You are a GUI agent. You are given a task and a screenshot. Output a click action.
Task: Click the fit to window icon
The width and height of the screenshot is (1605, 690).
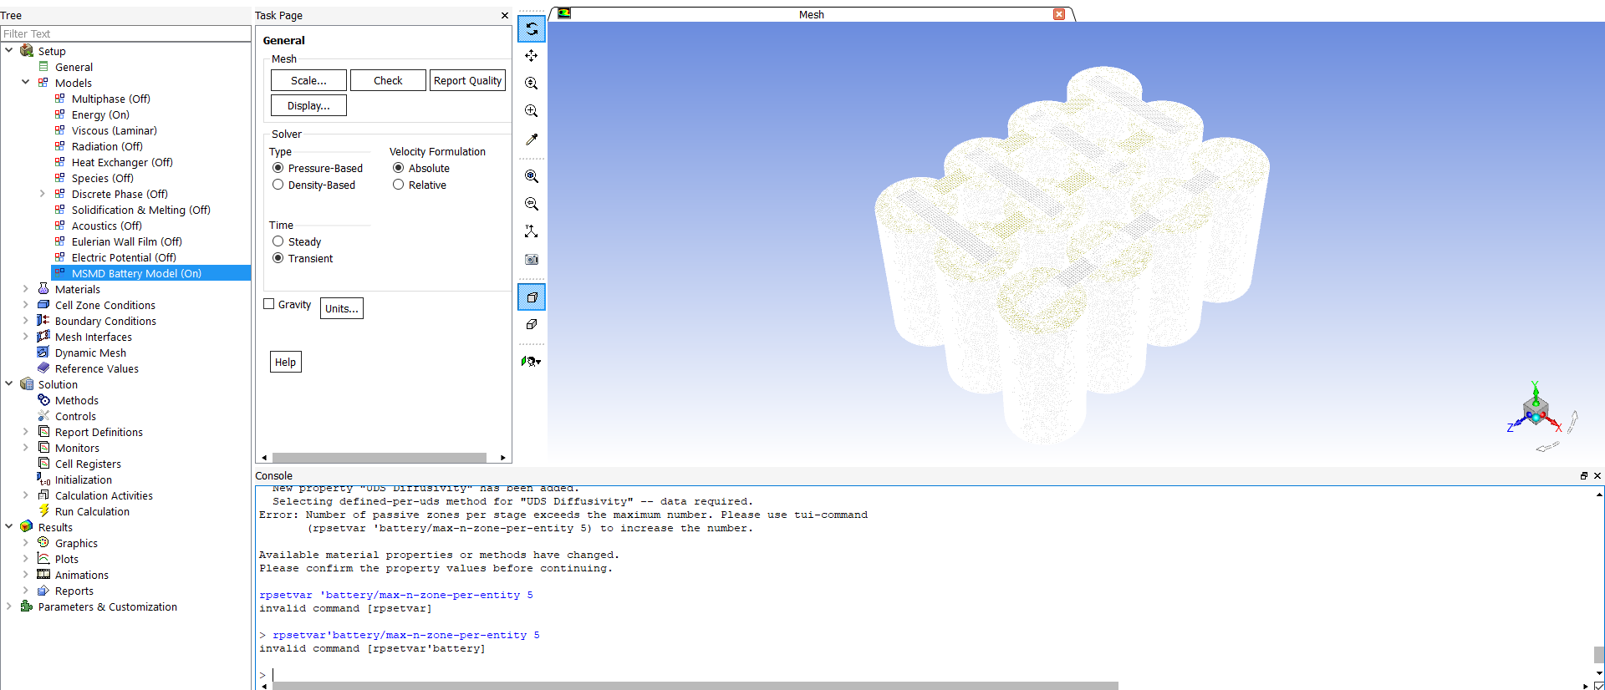point(531,176)
